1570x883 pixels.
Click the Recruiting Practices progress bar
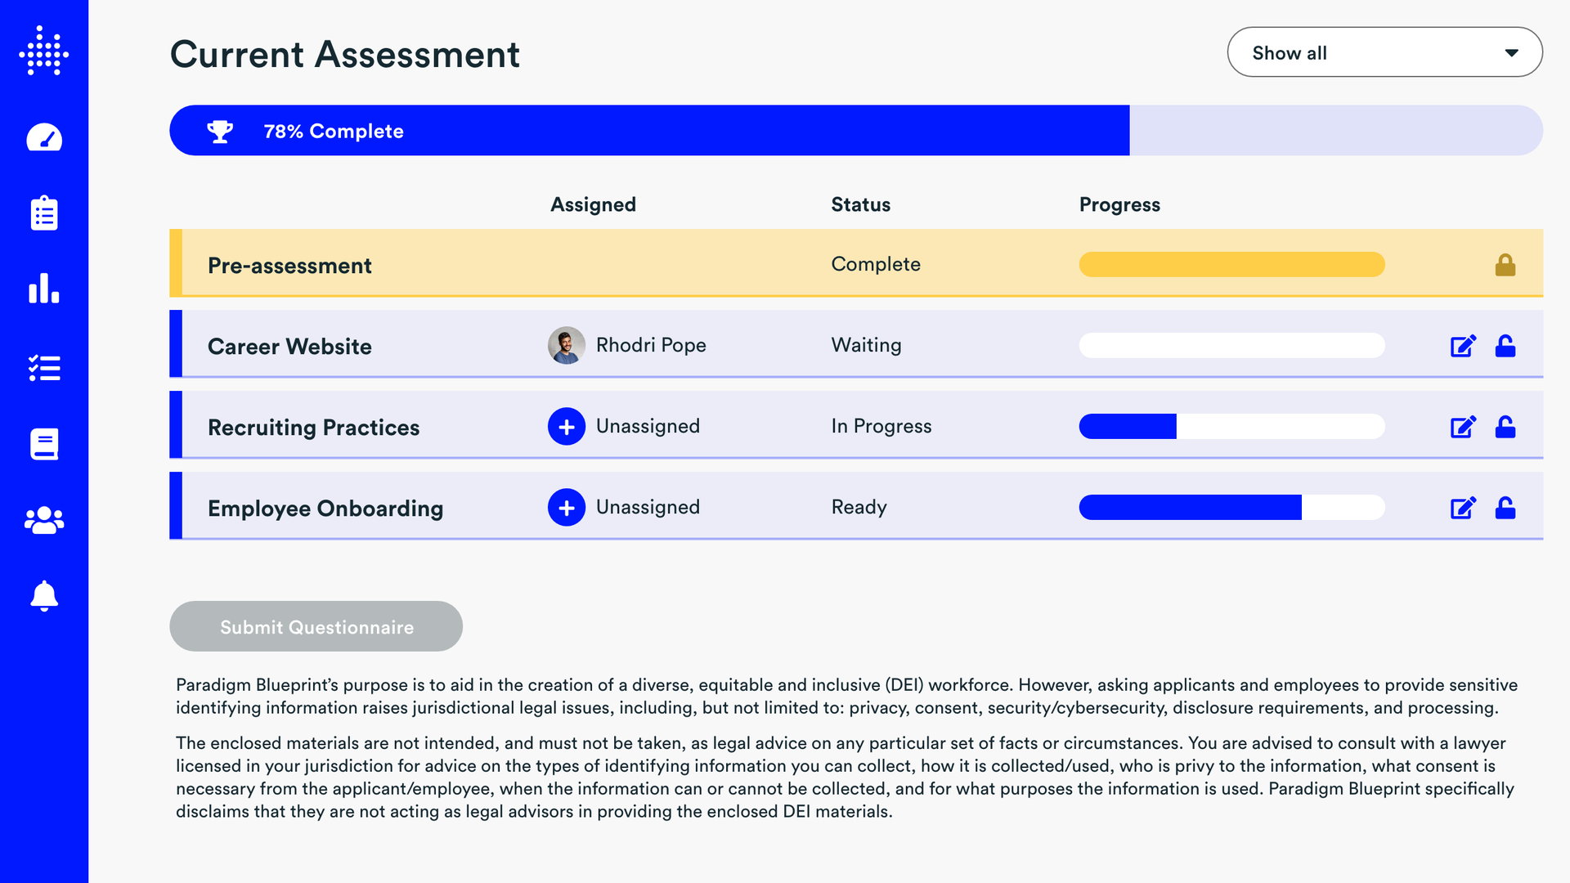[1231, 427]
